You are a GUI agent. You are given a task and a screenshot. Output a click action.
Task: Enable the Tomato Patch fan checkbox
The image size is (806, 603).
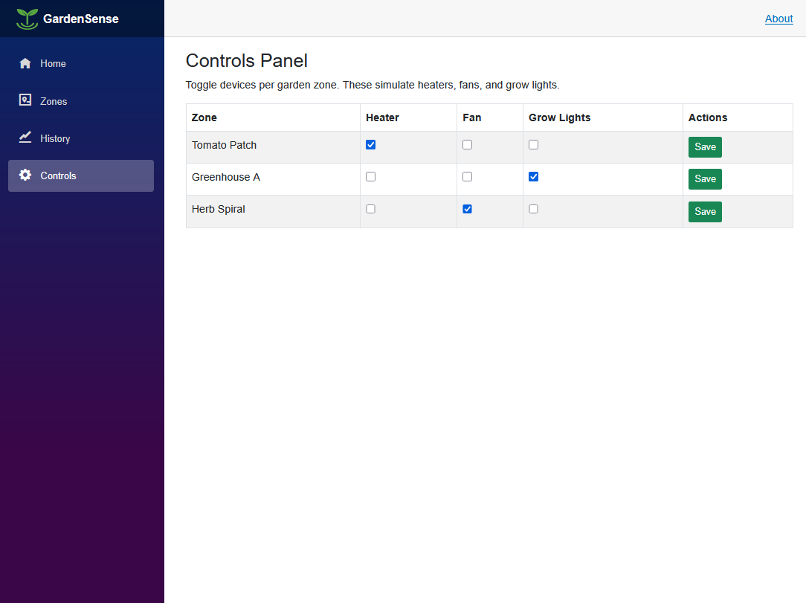click(x=467, y=145)
